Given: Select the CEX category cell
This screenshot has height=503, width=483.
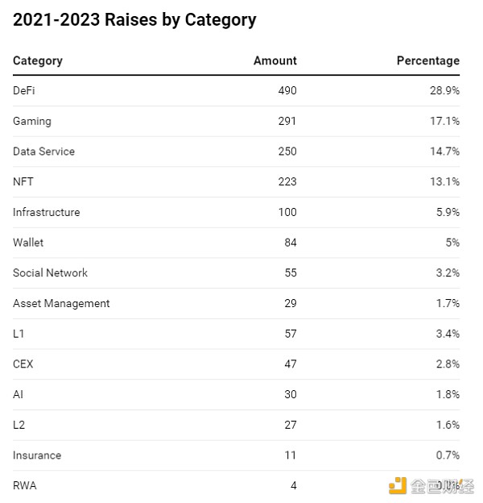Looking at the screenshot, I should [23, 364].
